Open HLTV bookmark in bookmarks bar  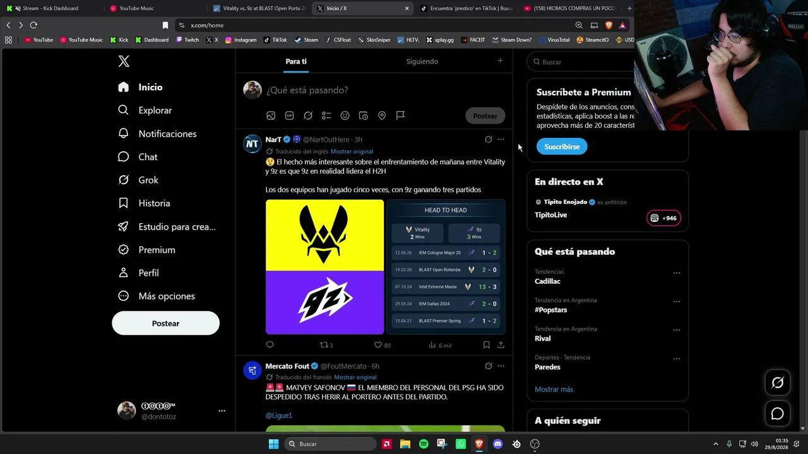pos(408,40)
